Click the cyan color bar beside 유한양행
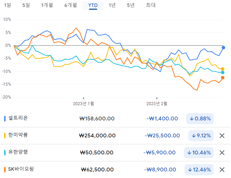231x178 pixels. point(5,153)
